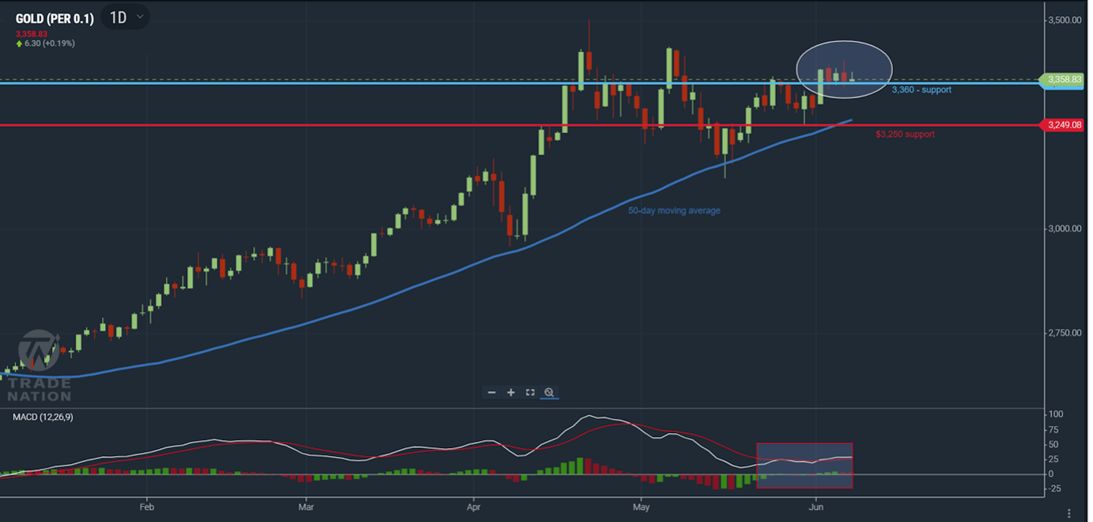Zoom in the chart with plus icon
Viewport: 1093px width, 522px height.
tap(511, 392)
